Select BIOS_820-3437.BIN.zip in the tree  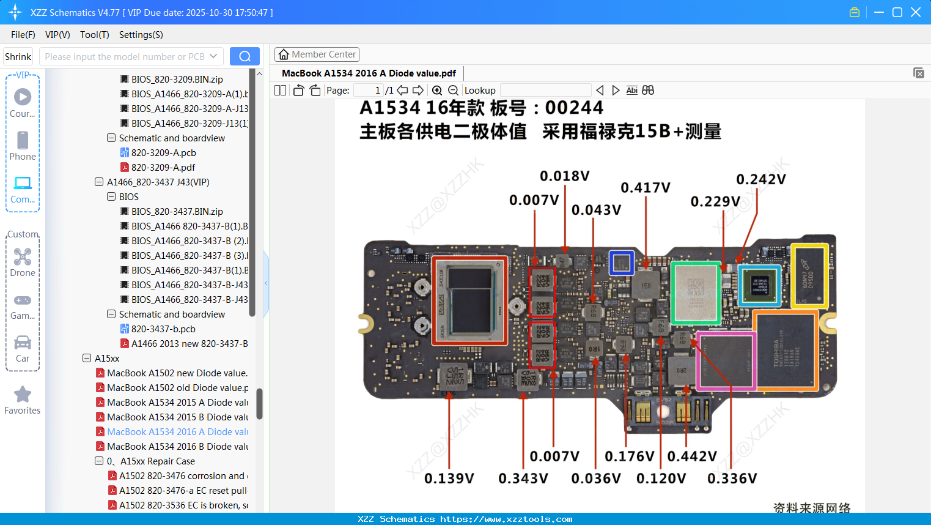[177, 211]
